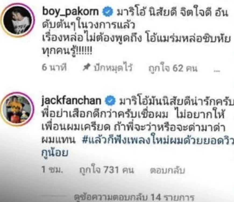Select jackfanchan's comment text body

(x=138, y=127)
